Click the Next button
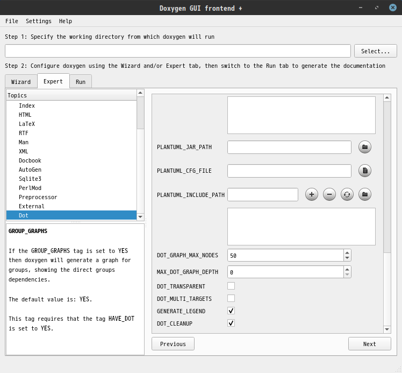 [x=369, y=344]
